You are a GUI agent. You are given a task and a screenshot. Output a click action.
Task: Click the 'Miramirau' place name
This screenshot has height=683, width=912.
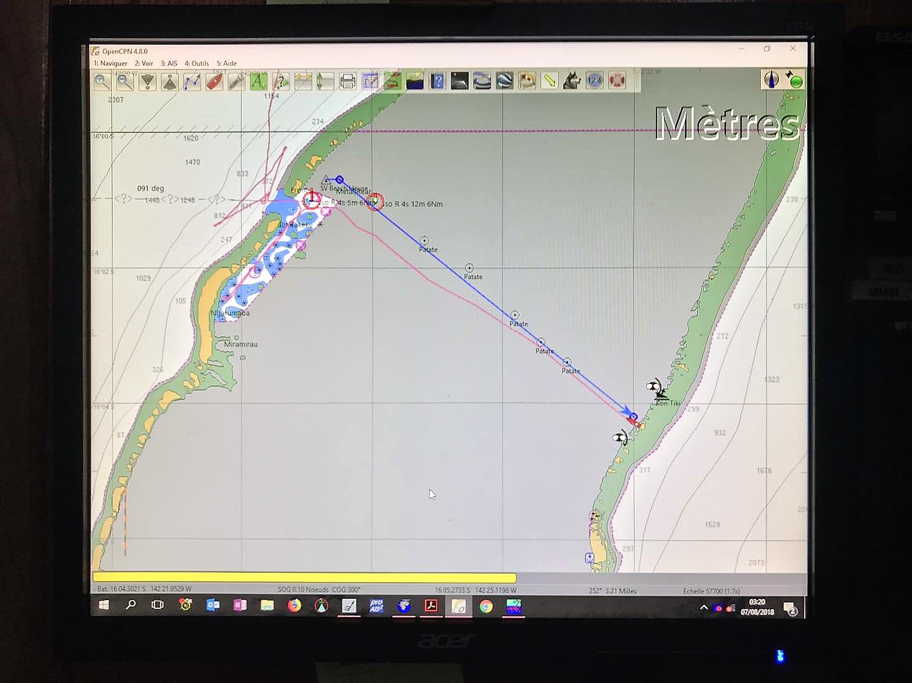point(241,345)
